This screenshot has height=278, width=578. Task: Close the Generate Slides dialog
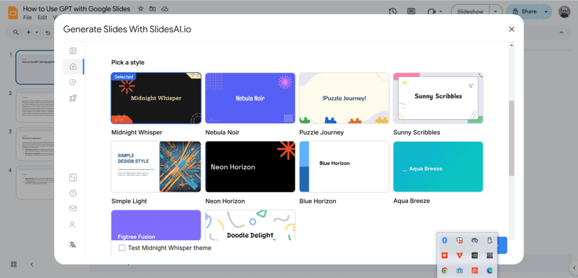pyautogui.click(x=512, y=29)
